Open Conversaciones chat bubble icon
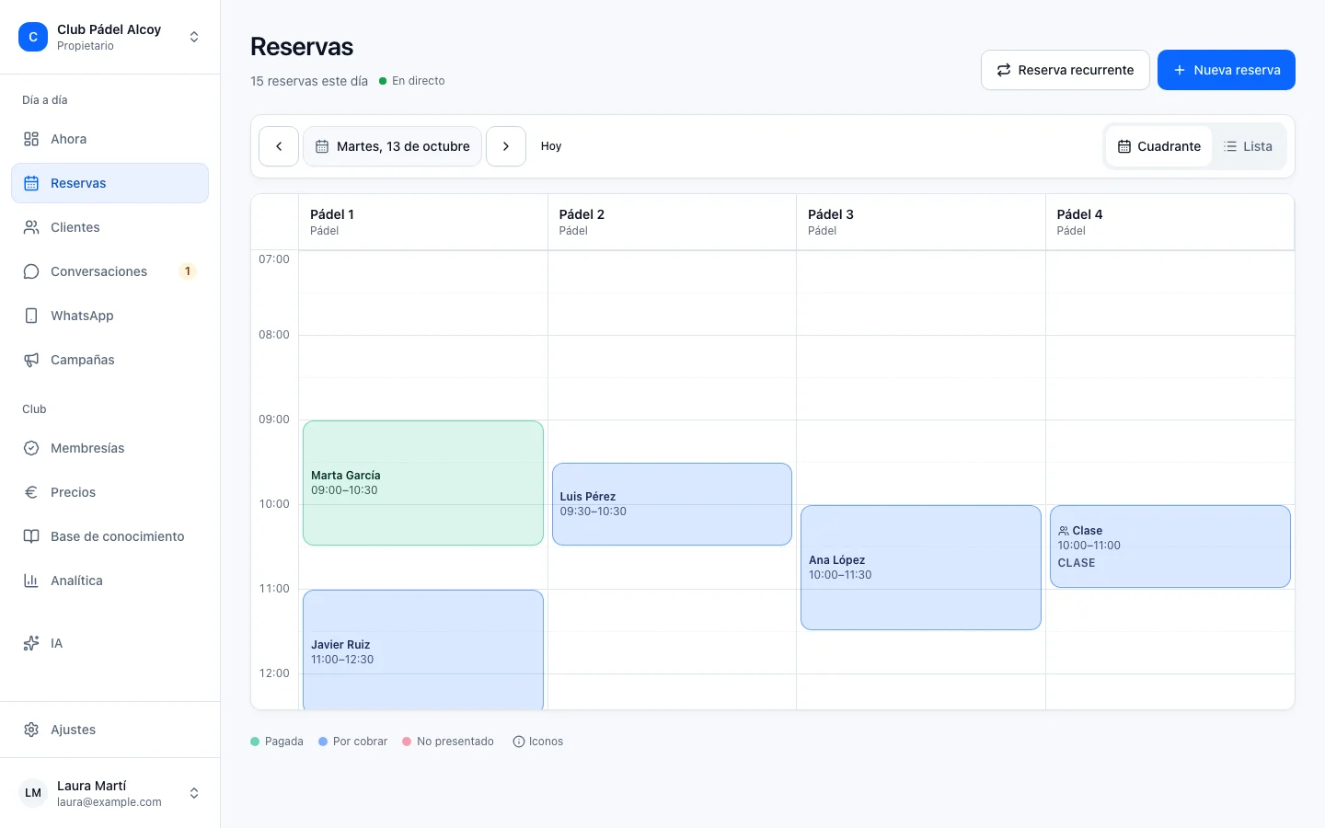The width and height of the screenshot is (1325, 828). (31, 271)
